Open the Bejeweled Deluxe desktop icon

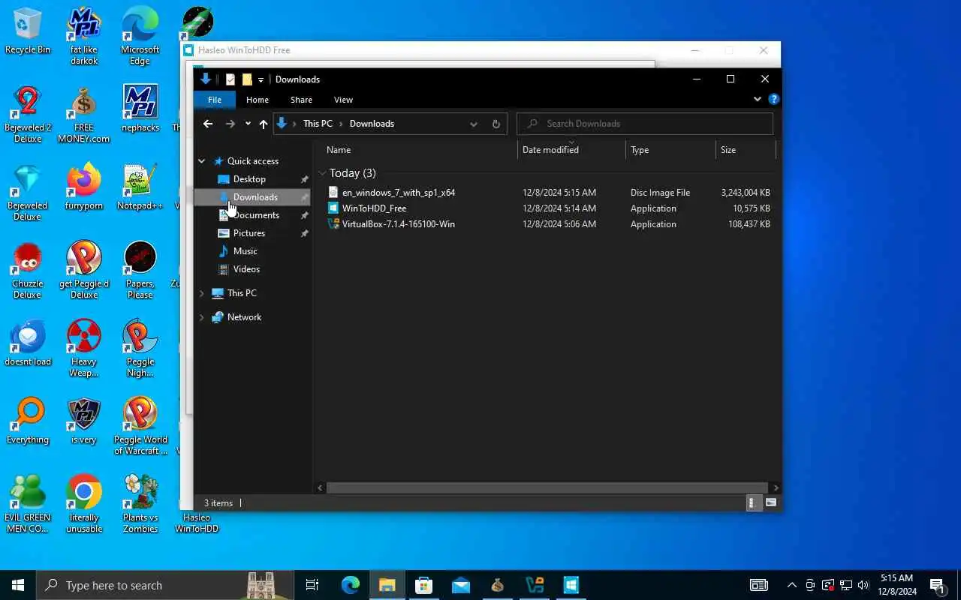click(x=28, y=192)
